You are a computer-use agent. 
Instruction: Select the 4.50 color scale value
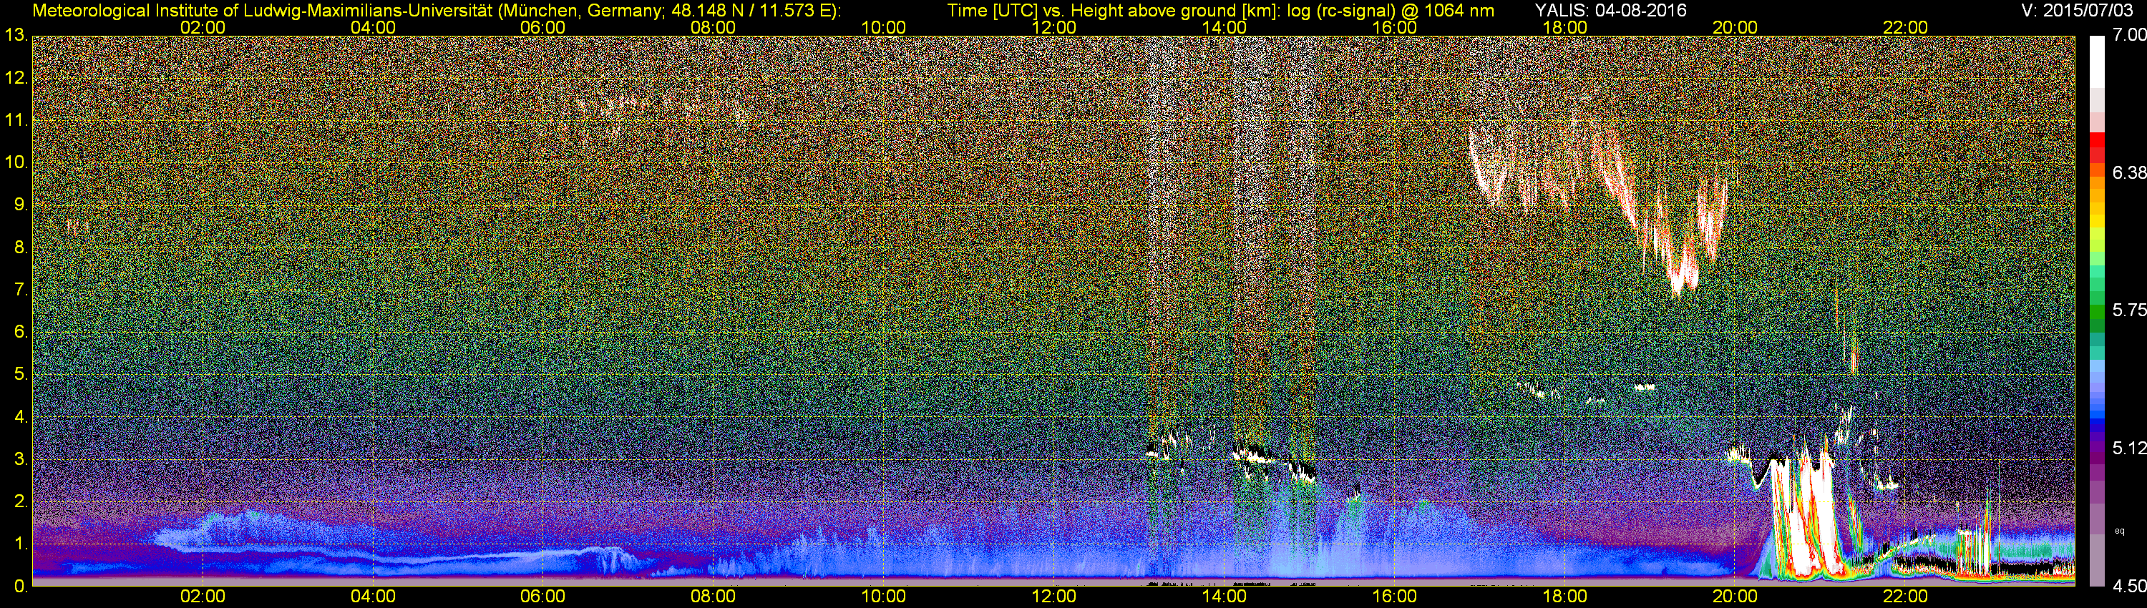2130,587
